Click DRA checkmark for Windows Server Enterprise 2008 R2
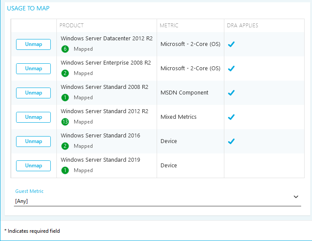312x241 pixels. [x=231, y=68]
